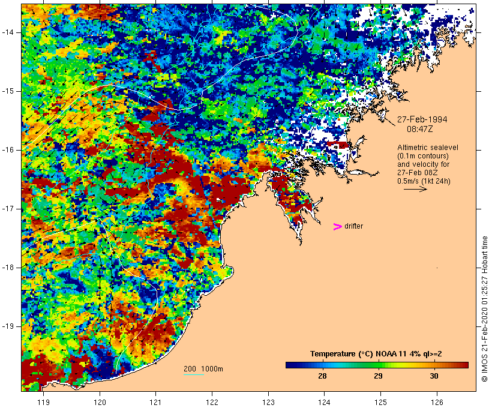Click the time label 08:47Z
Image resolution: width=492 pixels, height=408 pixels.
tap(420, 129)
